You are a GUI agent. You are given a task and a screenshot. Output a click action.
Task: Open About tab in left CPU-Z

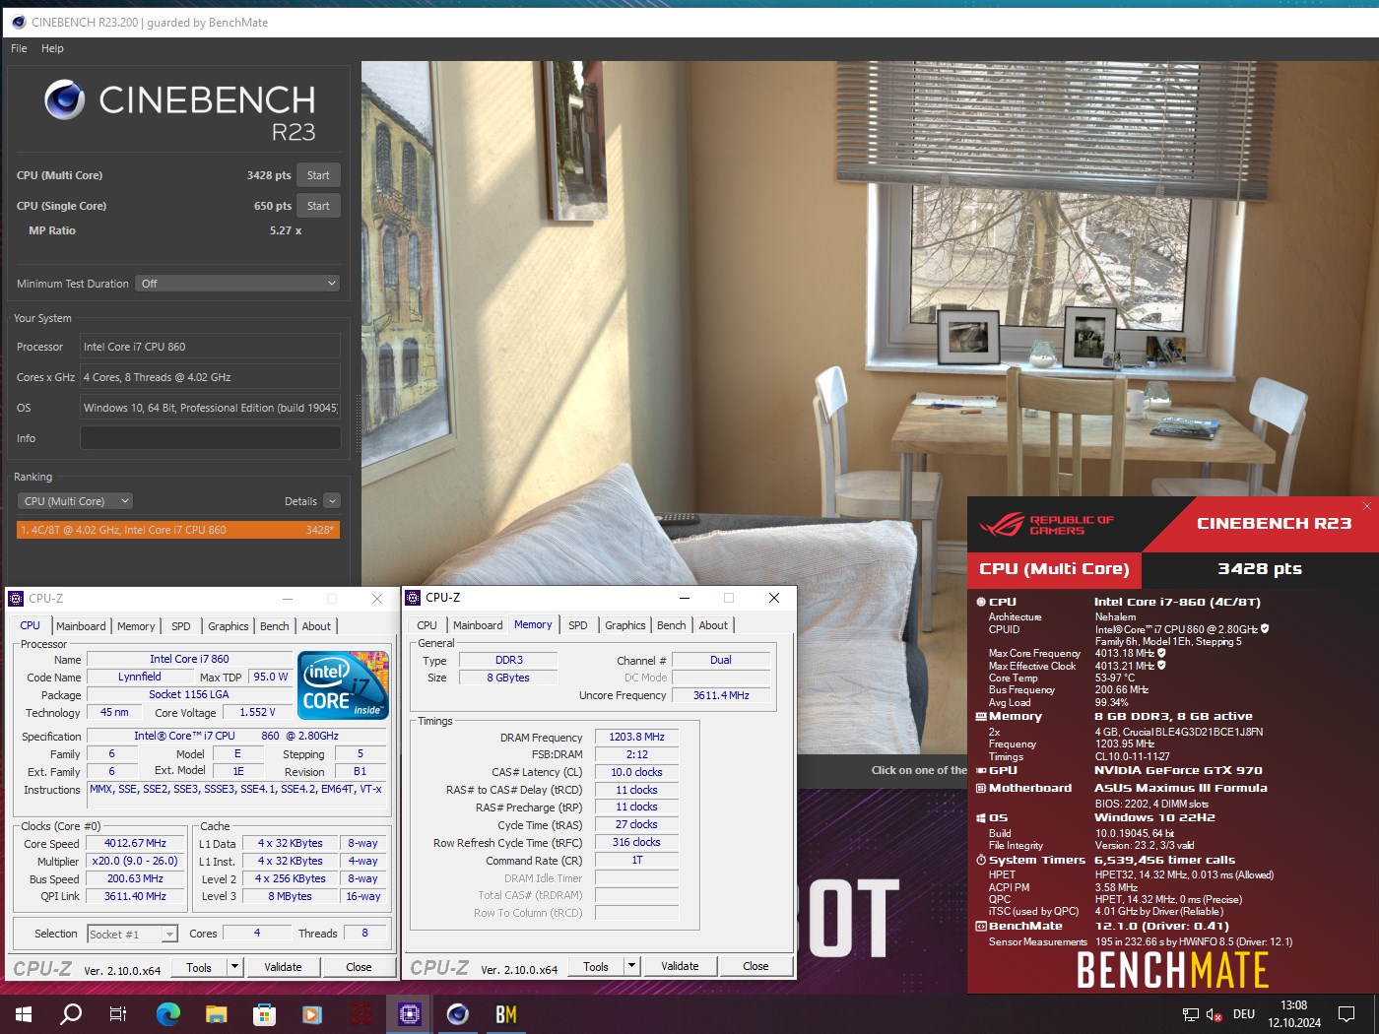(x=316, y=626)
